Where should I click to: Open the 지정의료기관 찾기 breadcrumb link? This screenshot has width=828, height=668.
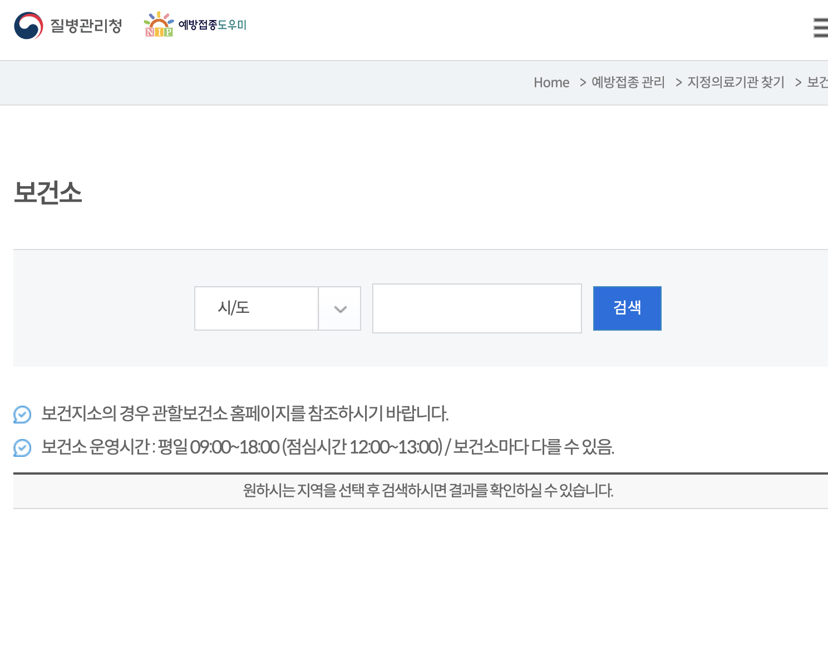click(x=736, y=82)
